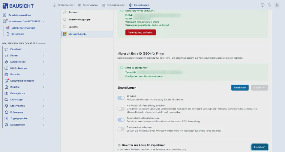Toggle Automatische Benutzeranlage switch
285x152 pixels.
[121, 120]
